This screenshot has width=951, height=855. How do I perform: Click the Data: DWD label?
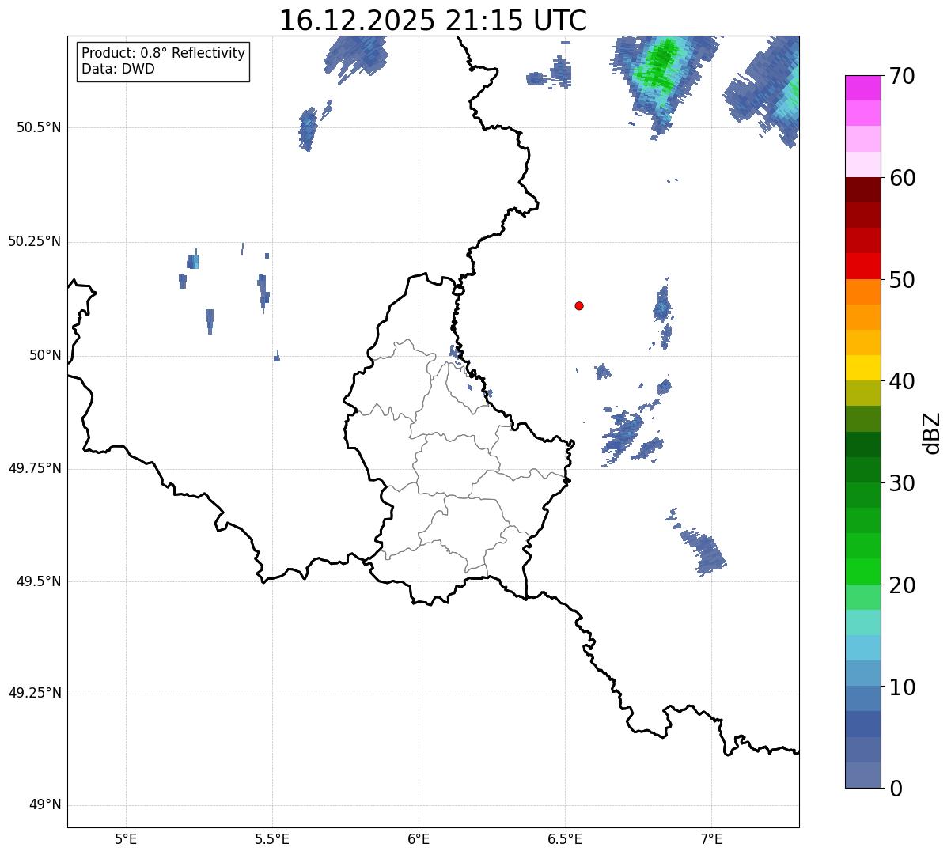click(118, 69)
